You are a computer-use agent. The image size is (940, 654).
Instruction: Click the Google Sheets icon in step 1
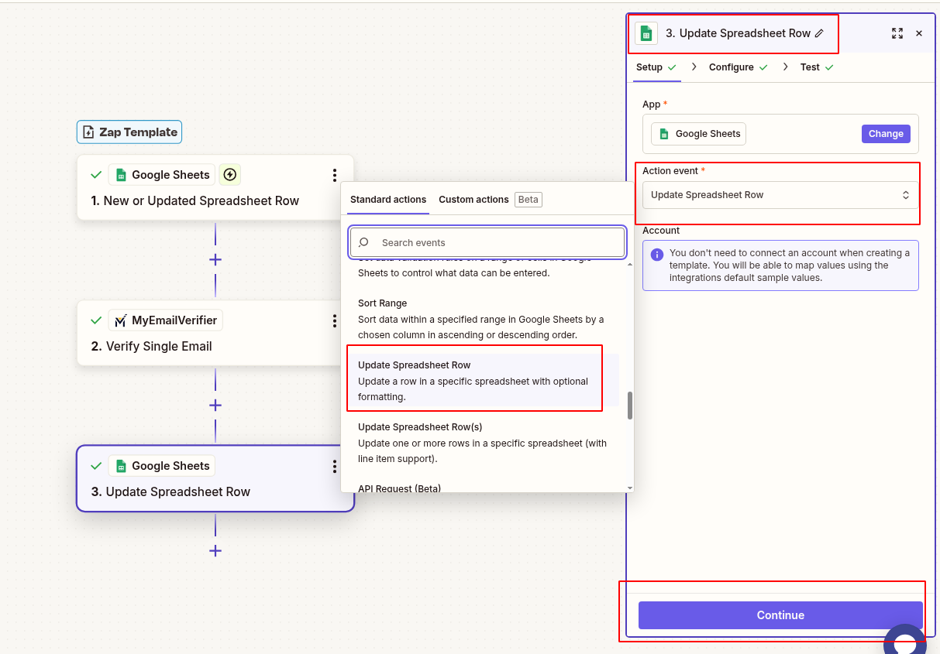click(121, 174)
